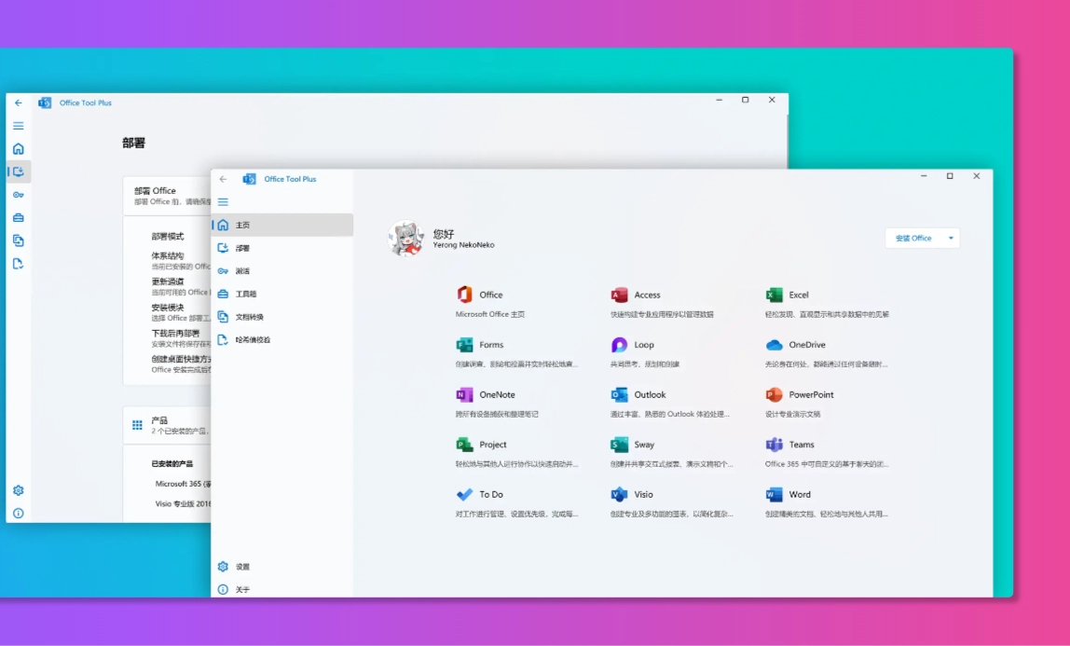
Task: Expand the 安装 Office dropdown arrow
Action: (x=951, y=238)
